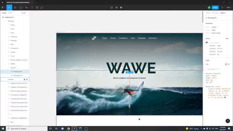This screenshot has width=233, height=131.
Task: Select the Pen tool
Action: point(26,7)
